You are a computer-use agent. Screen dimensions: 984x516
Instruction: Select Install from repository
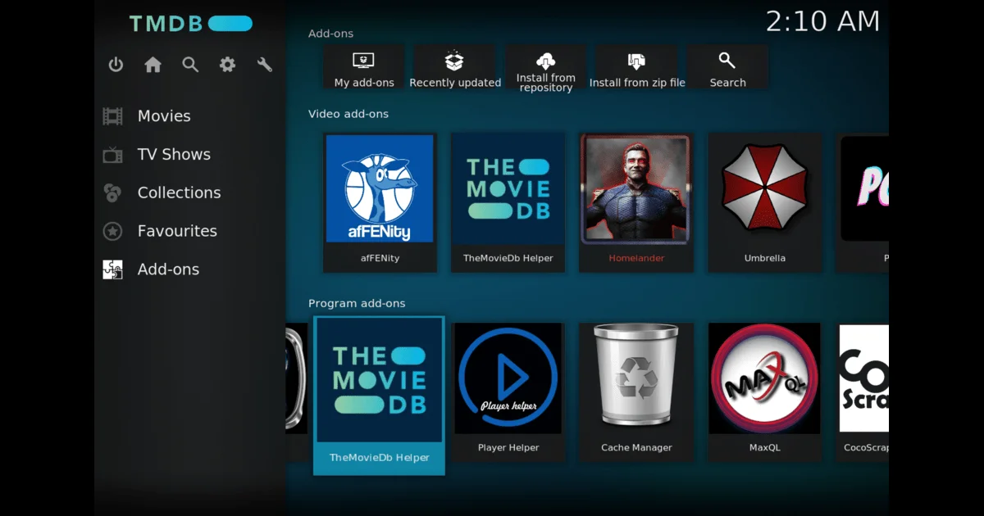[x=545, y=67]
